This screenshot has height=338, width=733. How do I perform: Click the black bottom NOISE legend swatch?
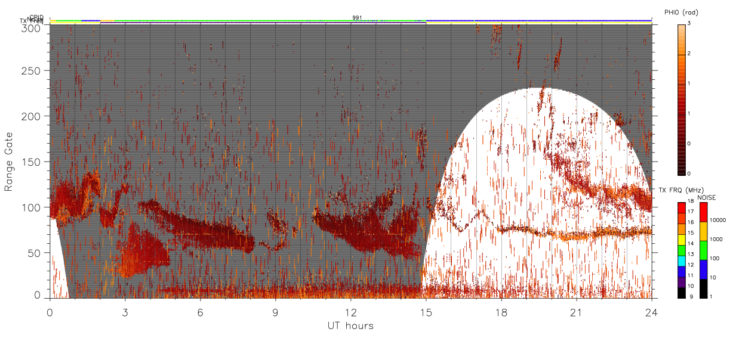[x=703, y=289]
